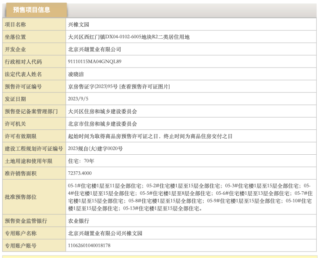The image size is (322, 258).
Task: Click land use value 住宅：70年
Action: point(81,161)
